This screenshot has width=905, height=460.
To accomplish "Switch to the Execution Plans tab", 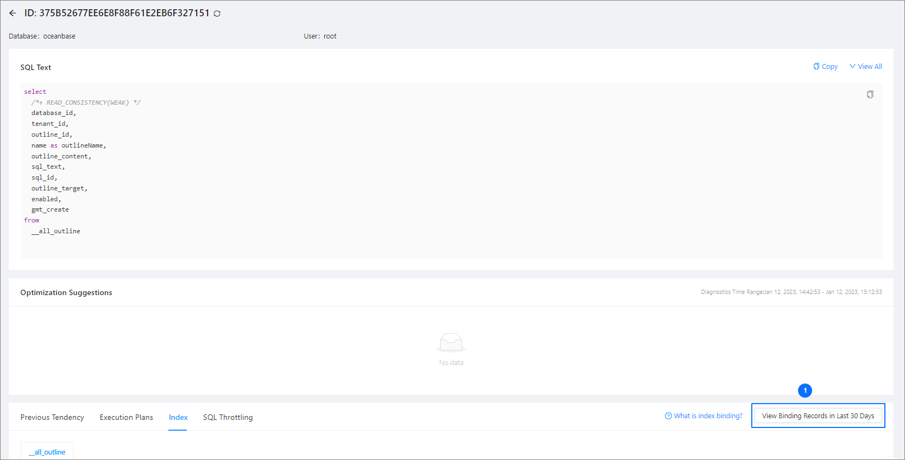I will (126, 417).
